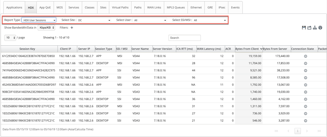The height and width of the screenshot is (137, 327).
Task: Change the Kbps/KB bandwidth unit dropdown
Action: pos(46,28)
